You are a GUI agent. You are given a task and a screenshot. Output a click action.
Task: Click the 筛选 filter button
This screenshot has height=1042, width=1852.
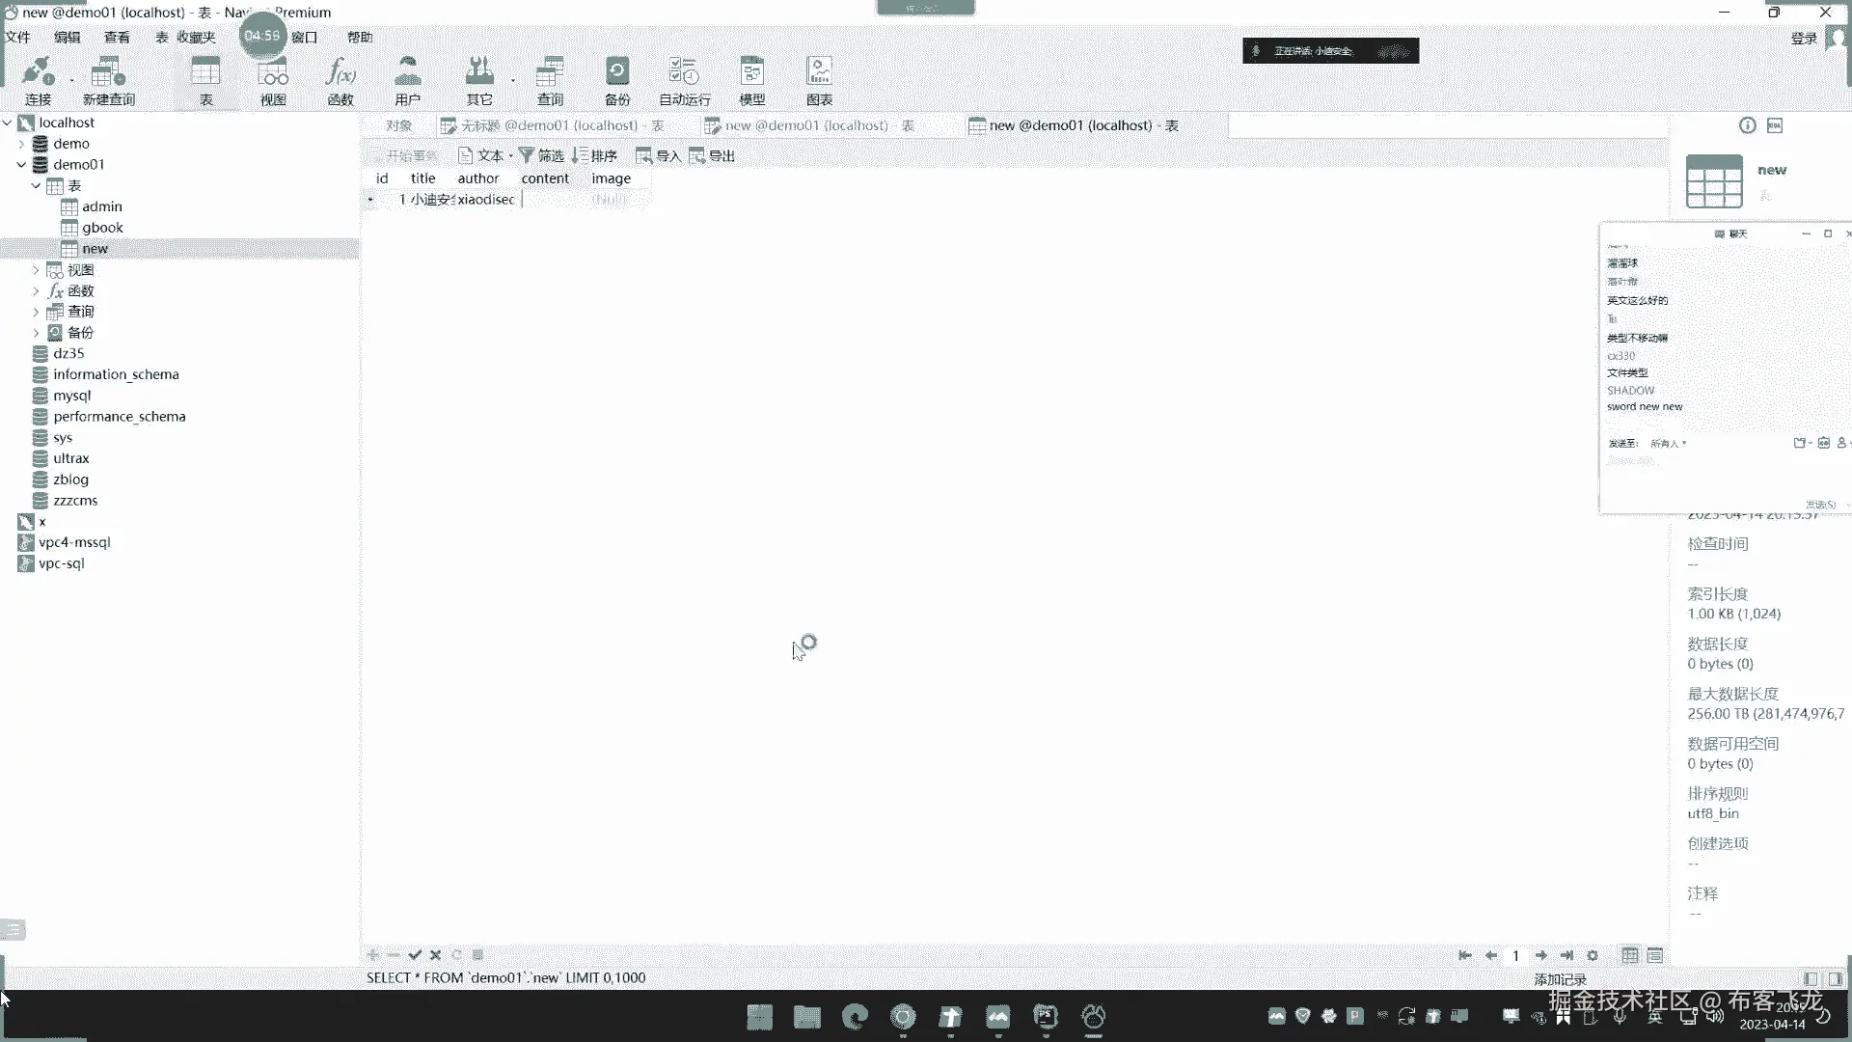(x=541, y=155)
